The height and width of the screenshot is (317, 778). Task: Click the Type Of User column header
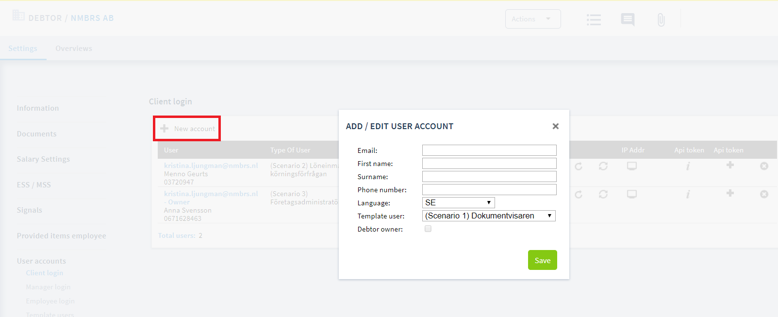coord(290,150)
